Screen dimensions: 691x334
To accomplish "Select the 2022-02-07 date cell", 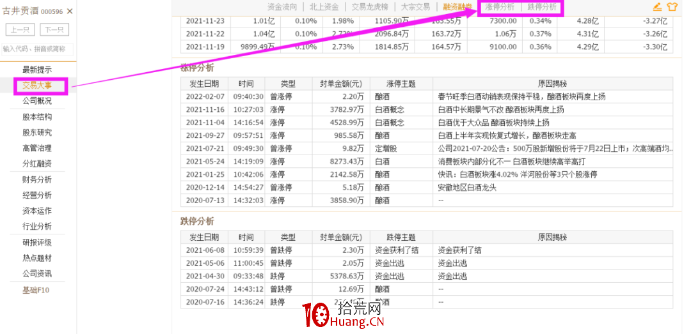I will pos(205,96).
